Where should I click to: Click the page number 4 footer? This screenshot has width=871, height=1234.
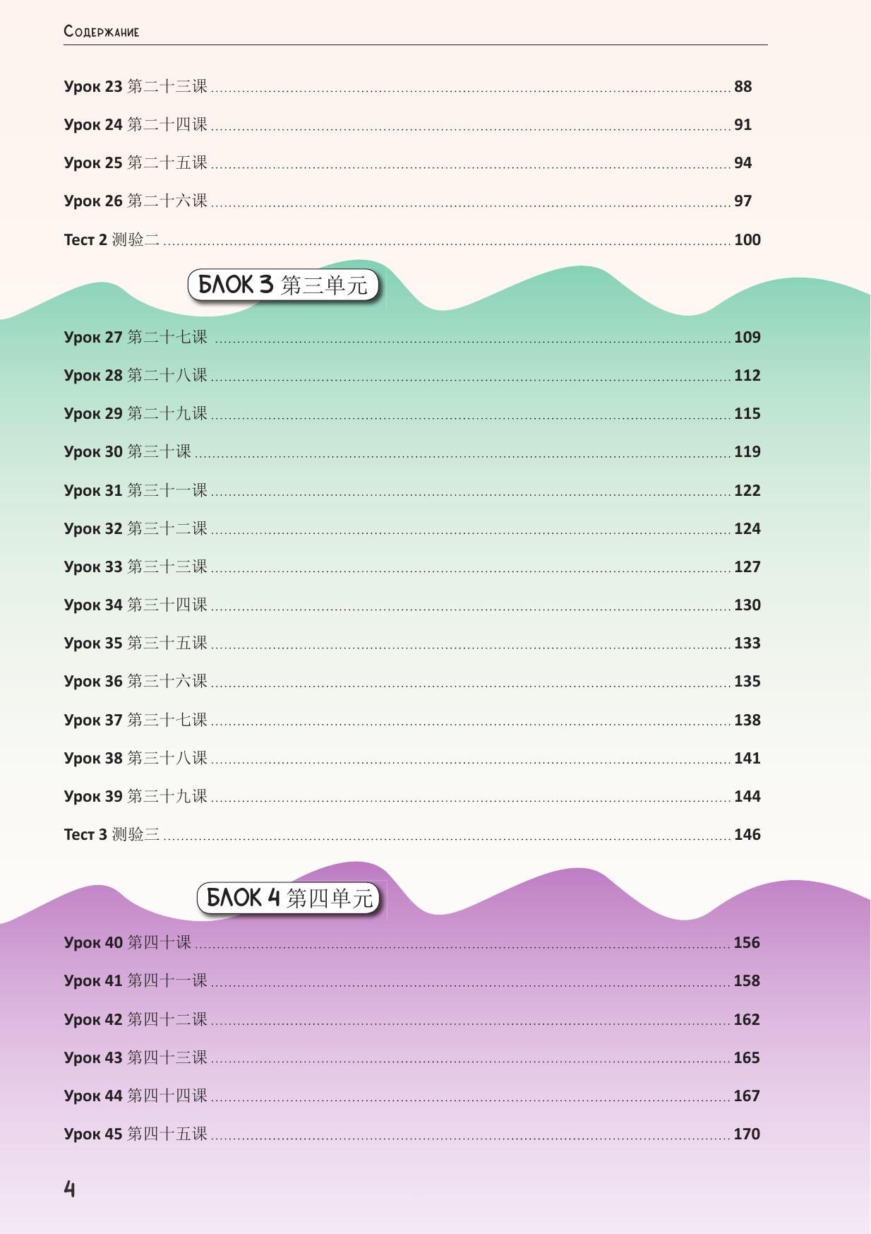69,1189
